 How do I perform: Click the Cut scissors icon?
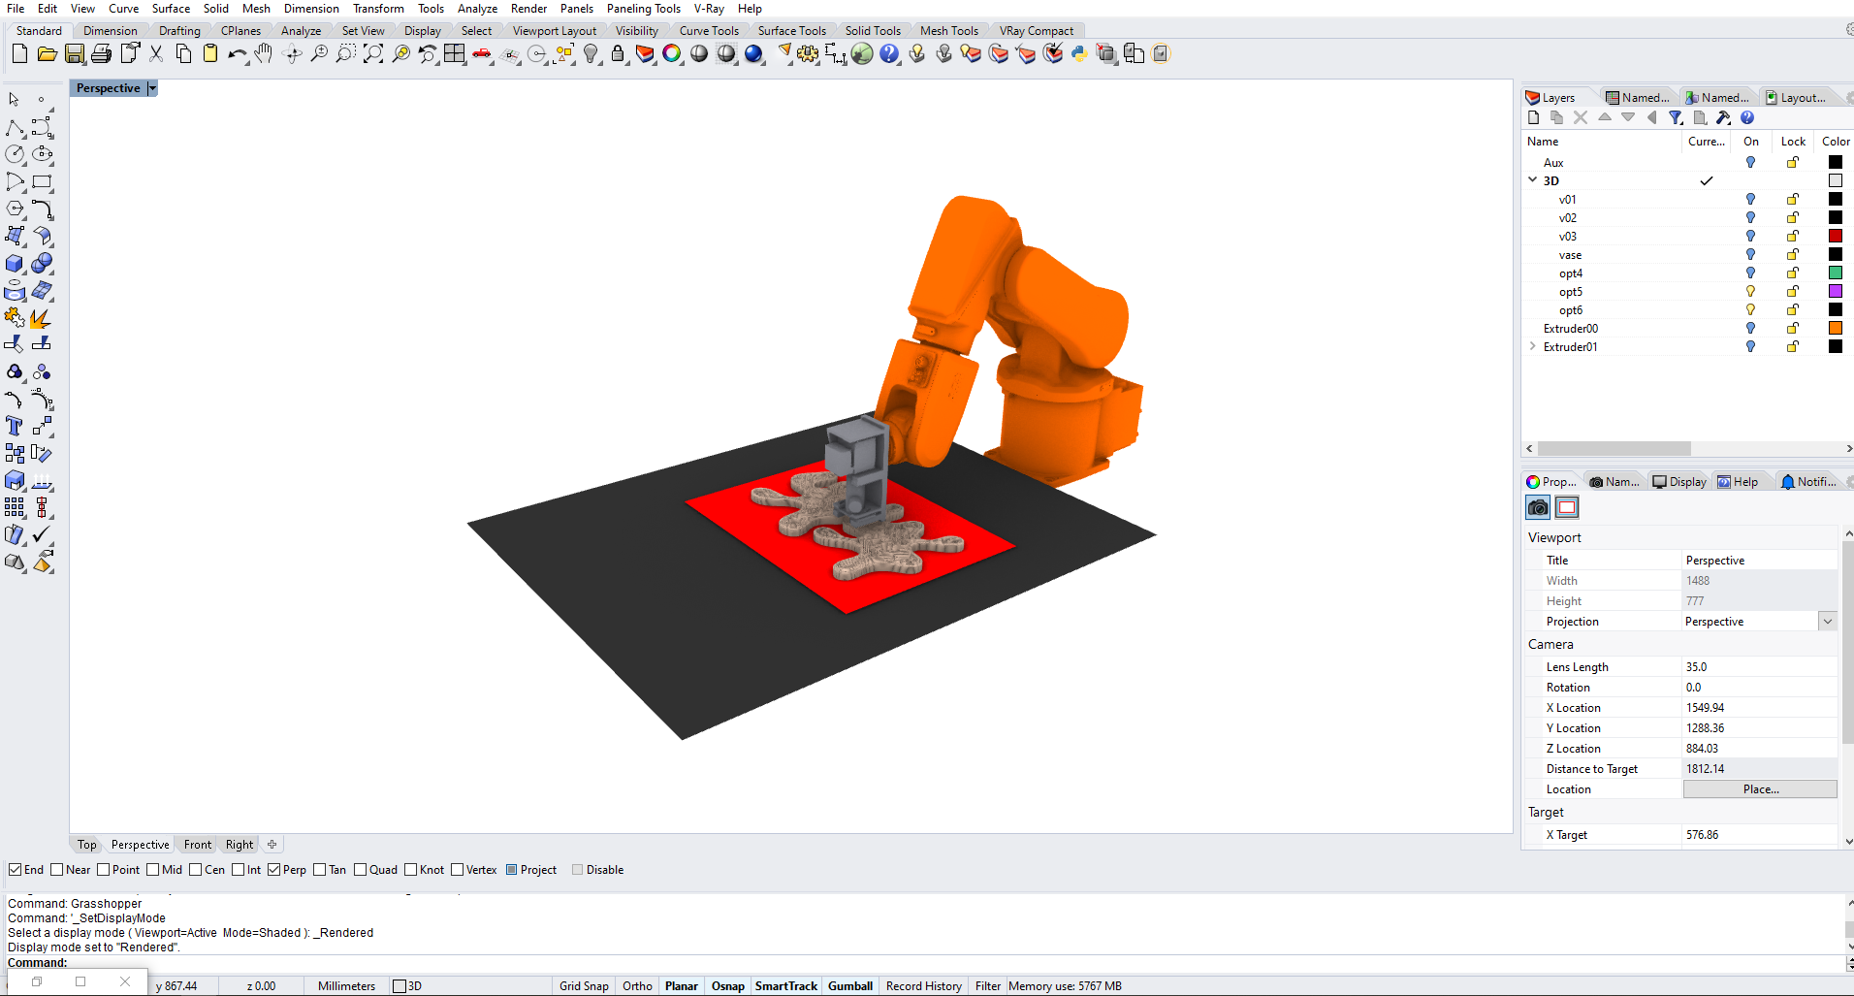[x=156, y=54]
